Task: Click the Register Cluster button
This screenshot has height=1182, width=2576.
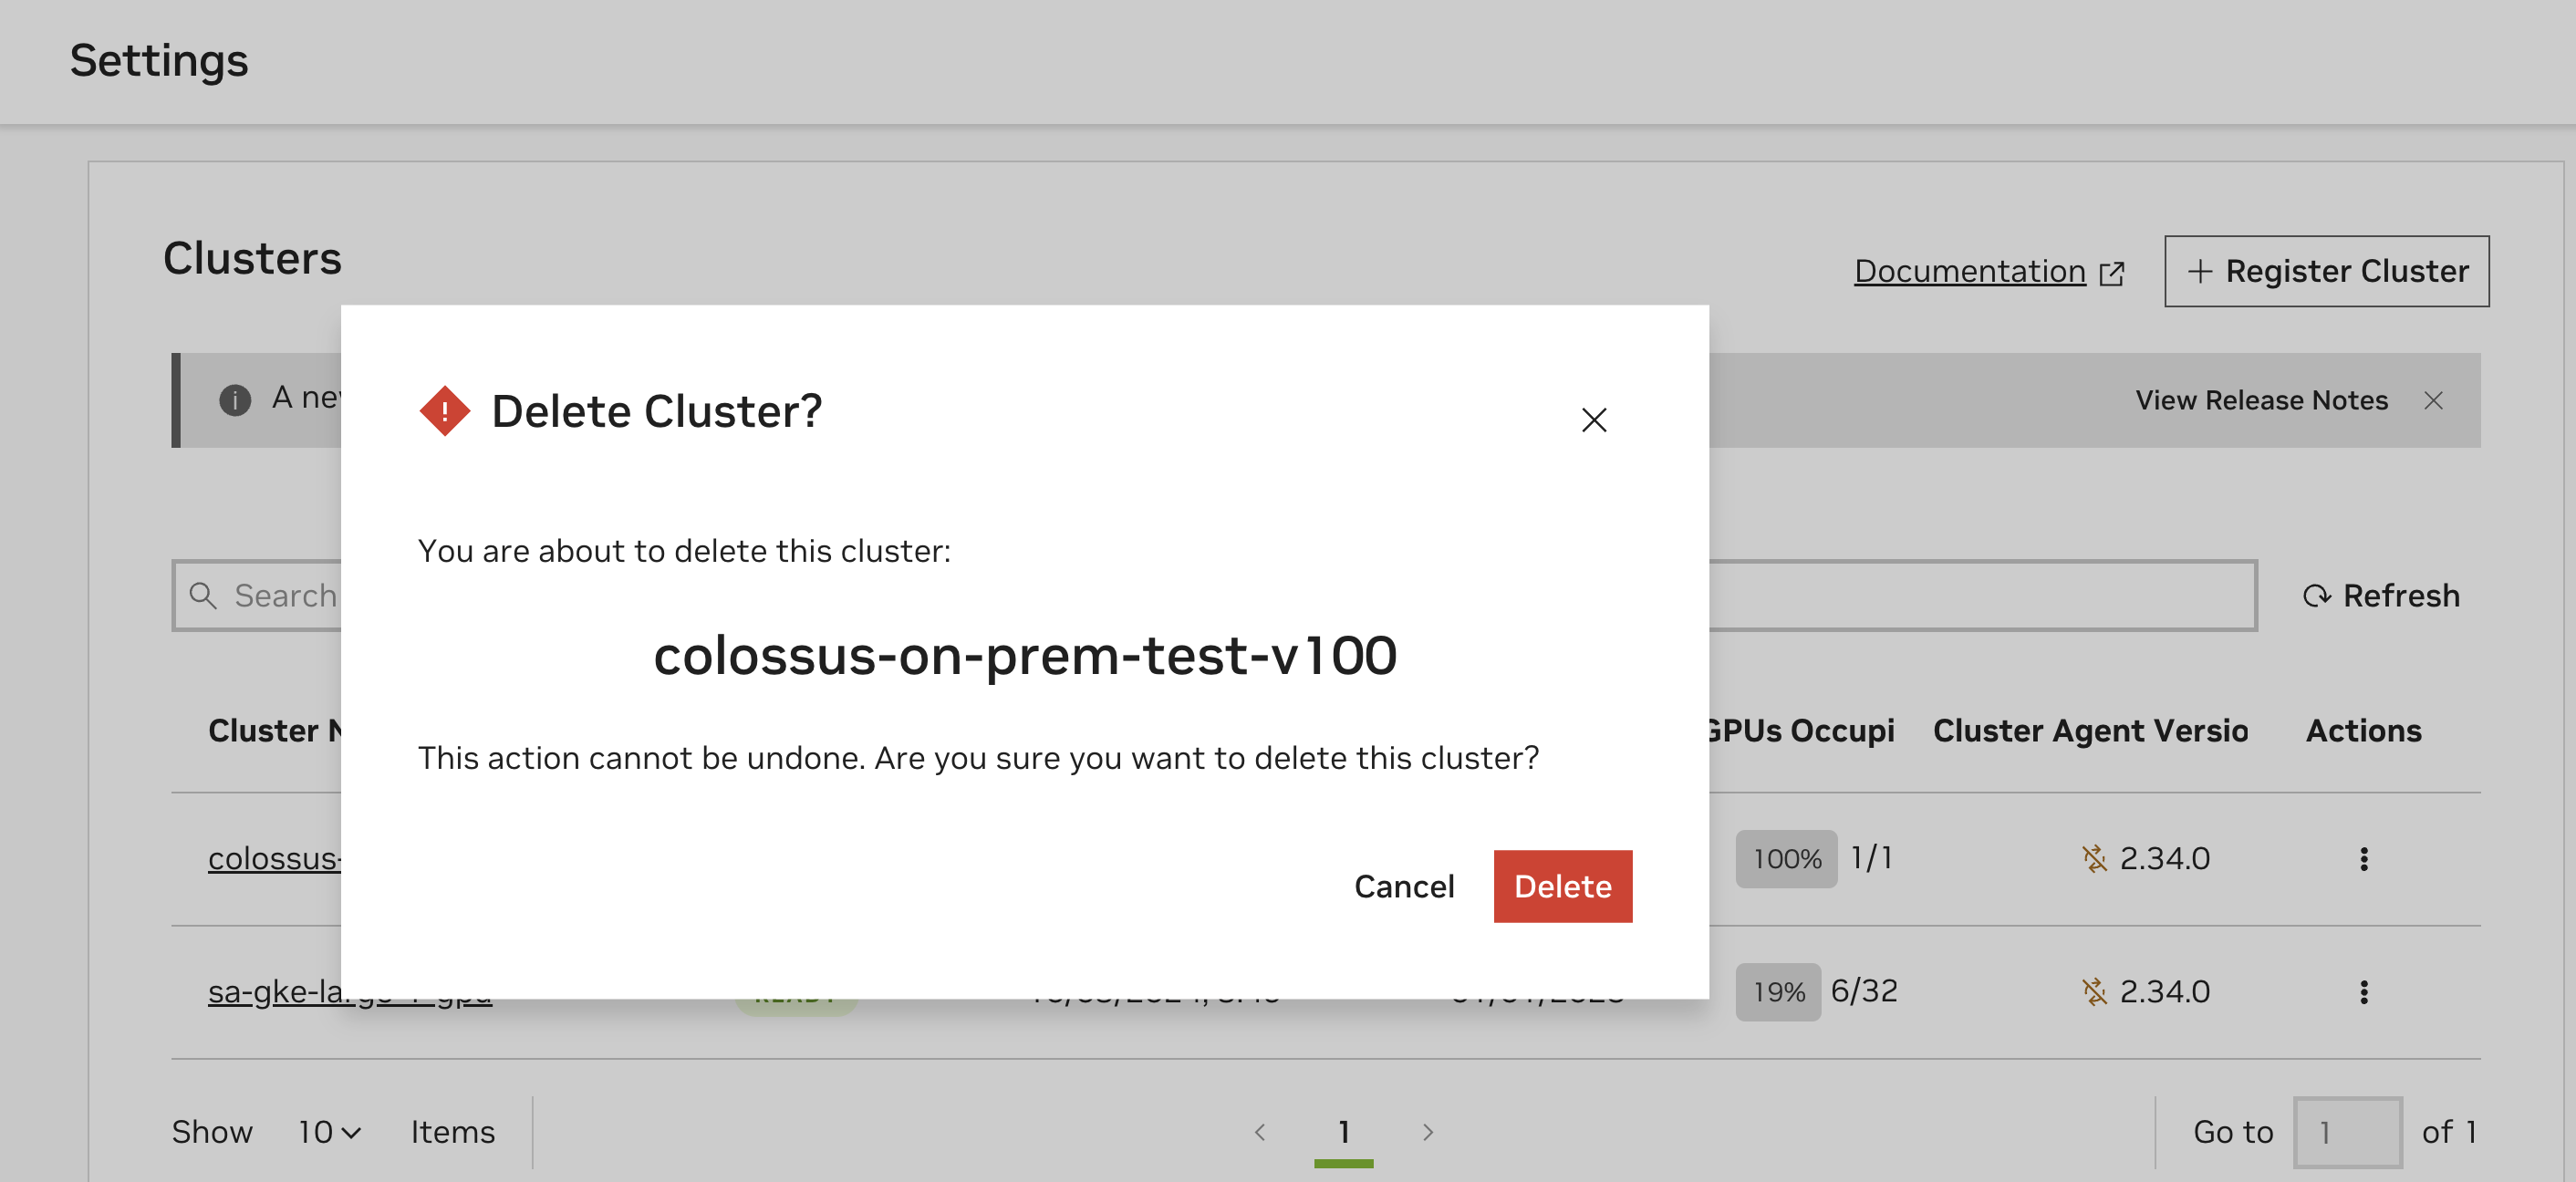Action: pos(2324,269)
